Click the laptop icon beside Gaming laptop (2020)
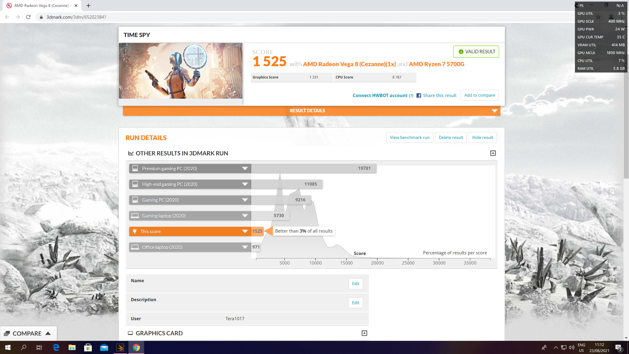The height and width of the screenshot is (354, 629). [135, 216]
